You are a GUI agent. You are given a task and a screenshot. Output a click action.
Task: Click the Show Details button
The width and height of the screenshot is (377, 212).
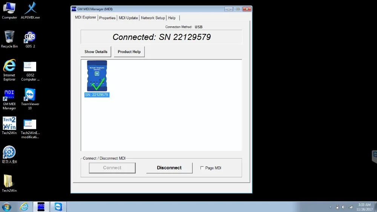click(96, 52)
